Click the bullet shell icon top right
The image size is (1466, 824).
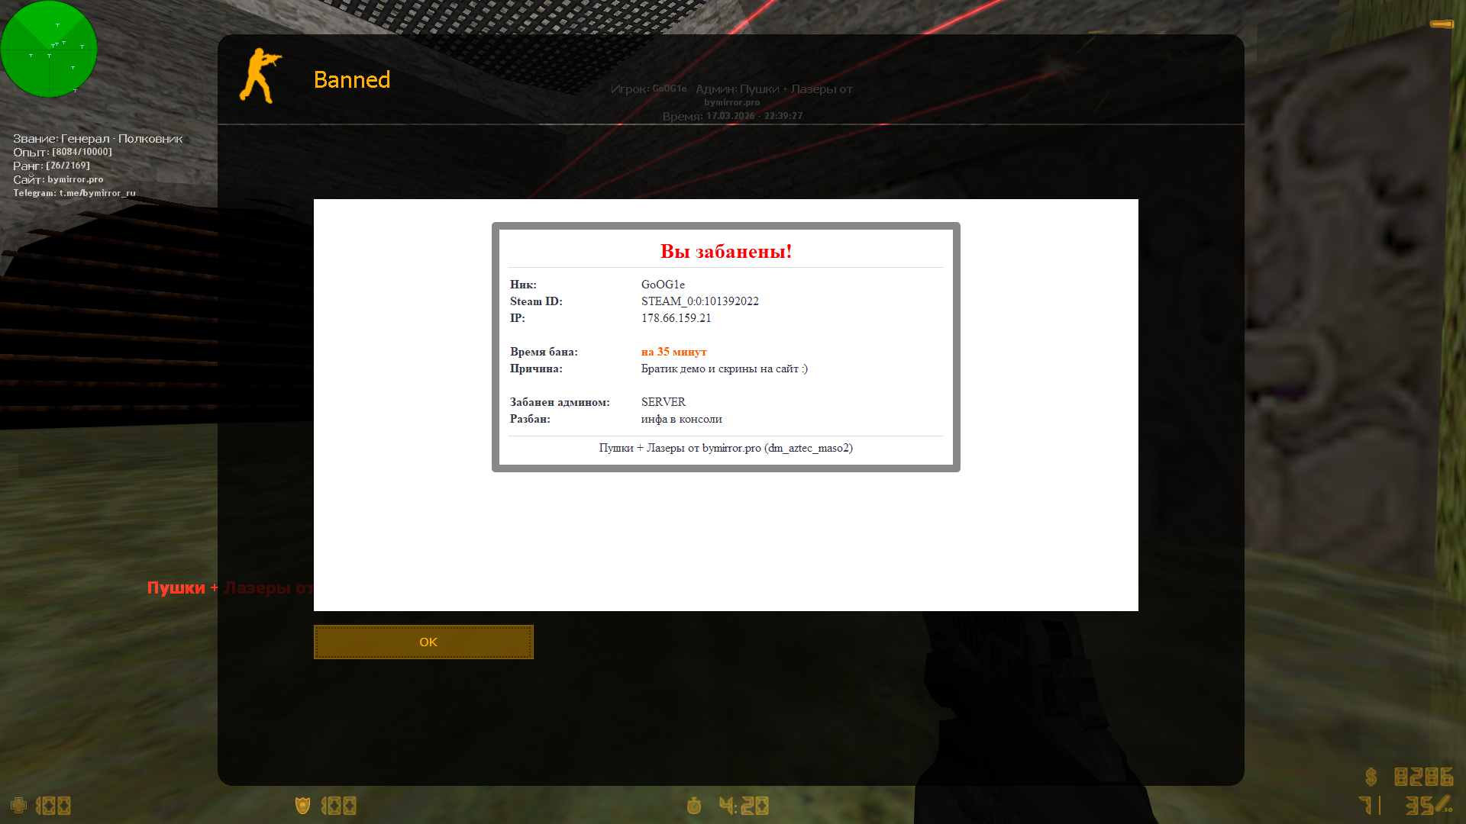pos(1442,24)
